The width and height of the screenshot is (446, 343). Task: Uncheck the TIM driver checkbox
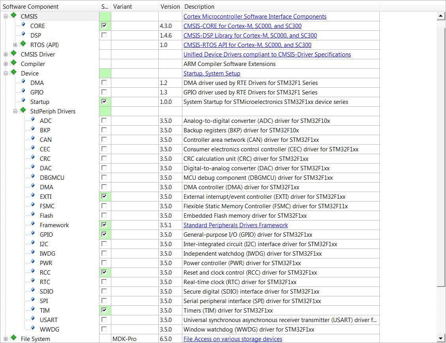(104, 310)
